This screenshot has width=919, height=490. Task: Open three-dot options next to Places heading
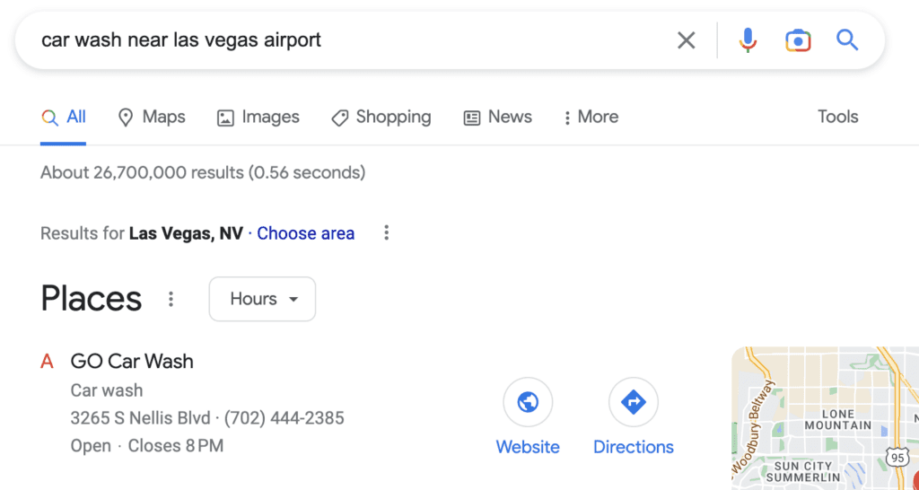point(171,299)
